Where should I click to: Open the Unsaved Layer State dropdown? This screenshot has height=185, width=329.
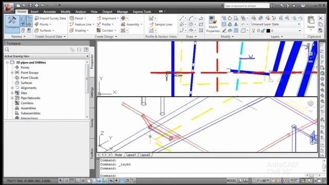pos(276,24)
